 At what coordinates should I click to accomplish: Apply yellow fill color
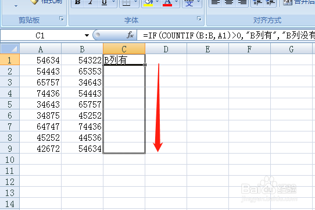pyautogui.click(x=148, y=2)
